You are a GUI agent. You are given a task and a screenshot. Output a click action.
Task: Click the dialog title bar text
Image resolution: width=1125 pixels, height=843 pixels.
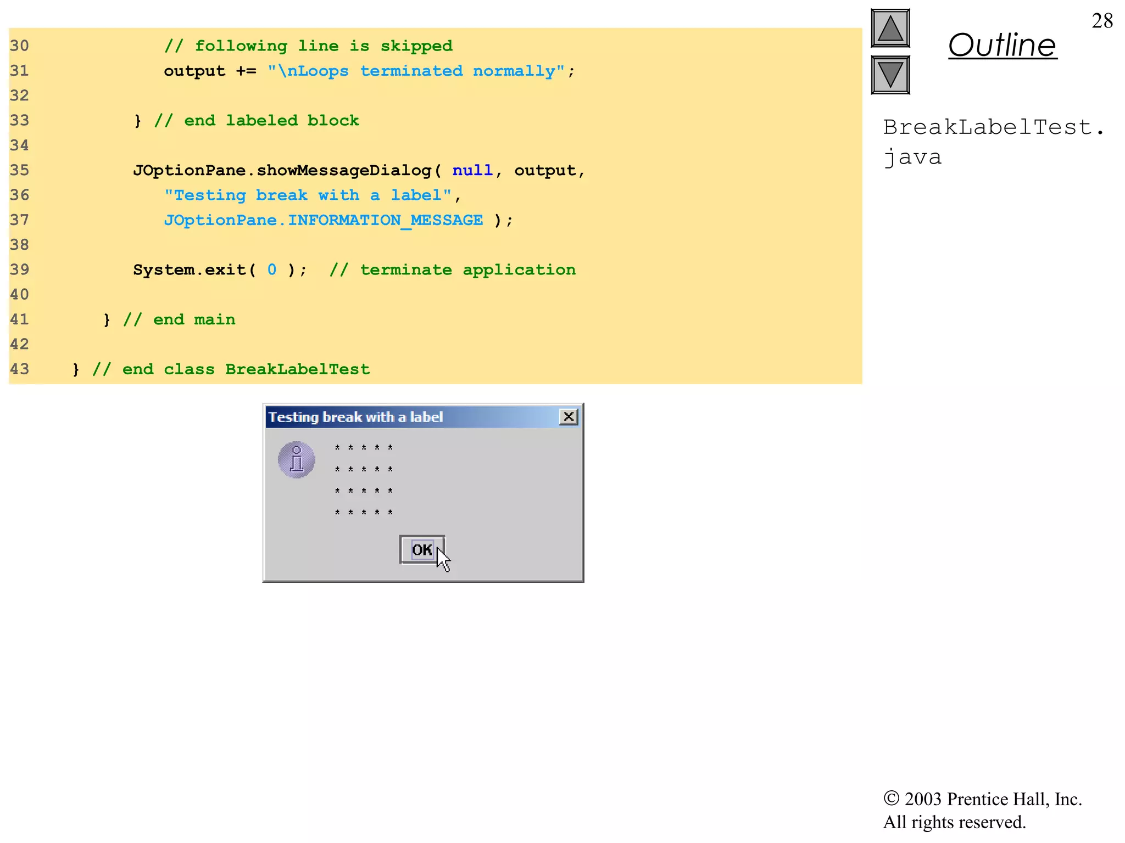tap(355, 417)
